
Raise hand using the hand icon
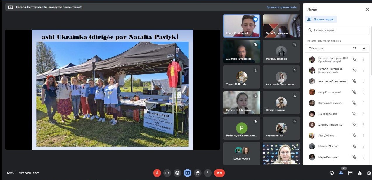[198, 173]
